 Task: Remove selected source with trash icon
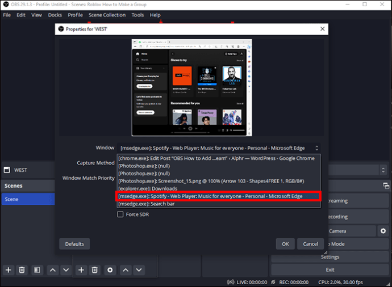pos(95,270)
